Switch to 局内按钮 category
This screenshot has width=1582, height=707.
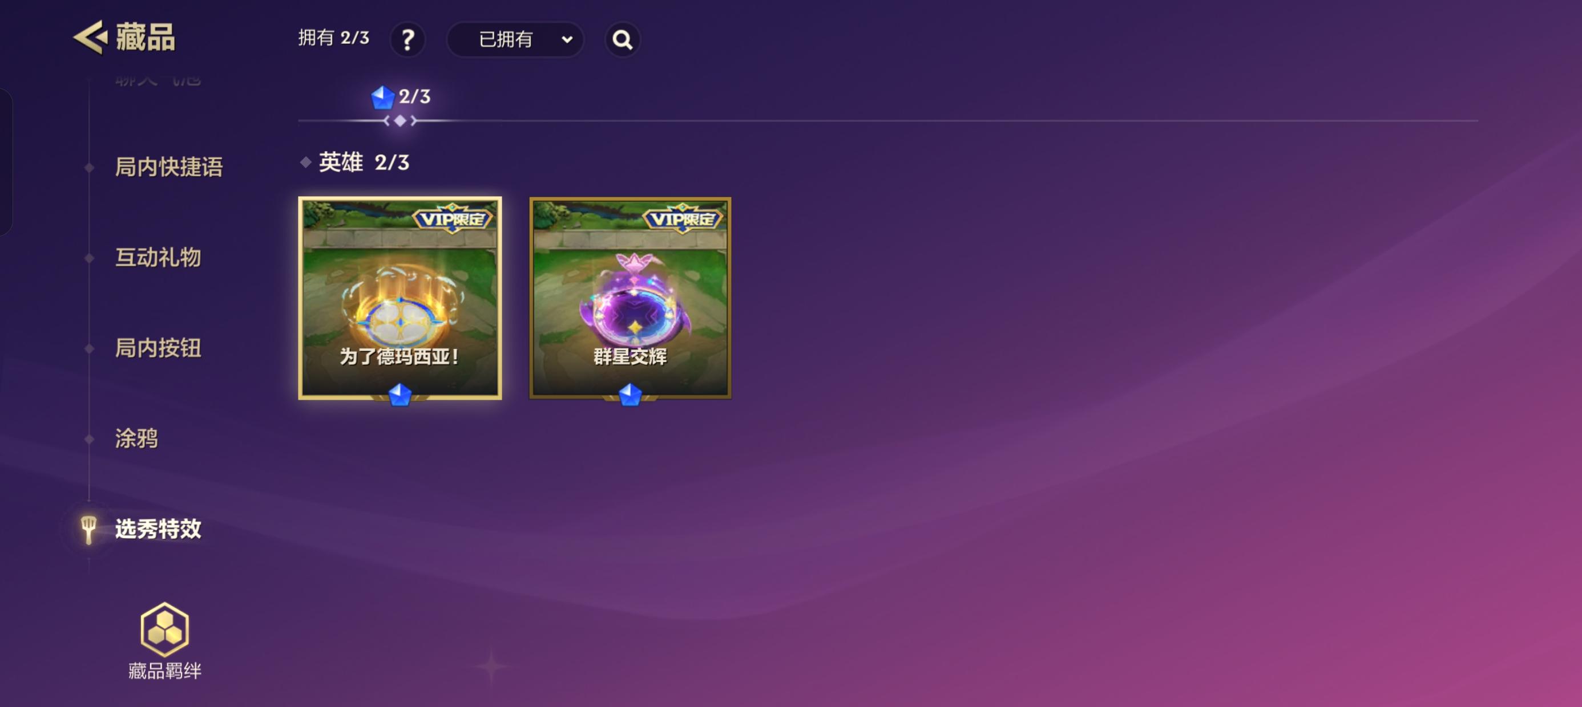pyautogui.click(x=159, y=348)
